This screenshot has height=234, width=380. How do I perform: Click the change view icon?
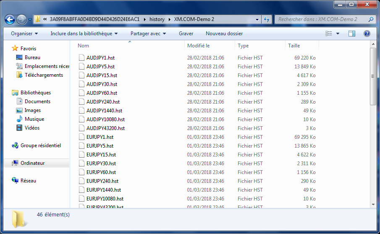[329, 34]
